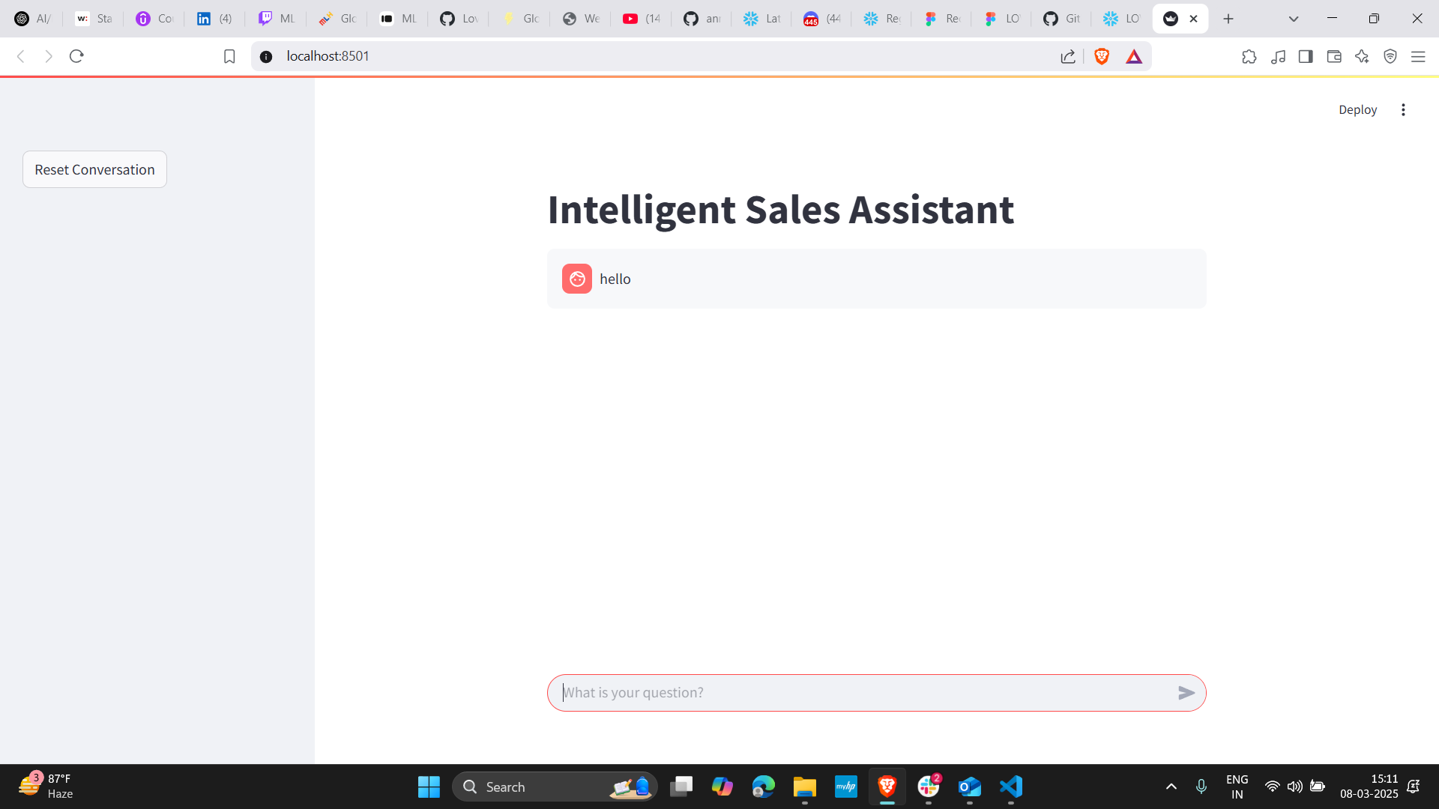Bookmark the current page
The image size is (1439, 809).
tap(229, 55)
